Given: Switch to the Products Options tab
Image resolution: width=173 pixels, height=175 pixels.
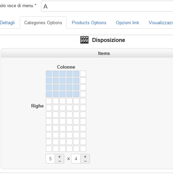Looking at the screenshot, I should point(89,23).
